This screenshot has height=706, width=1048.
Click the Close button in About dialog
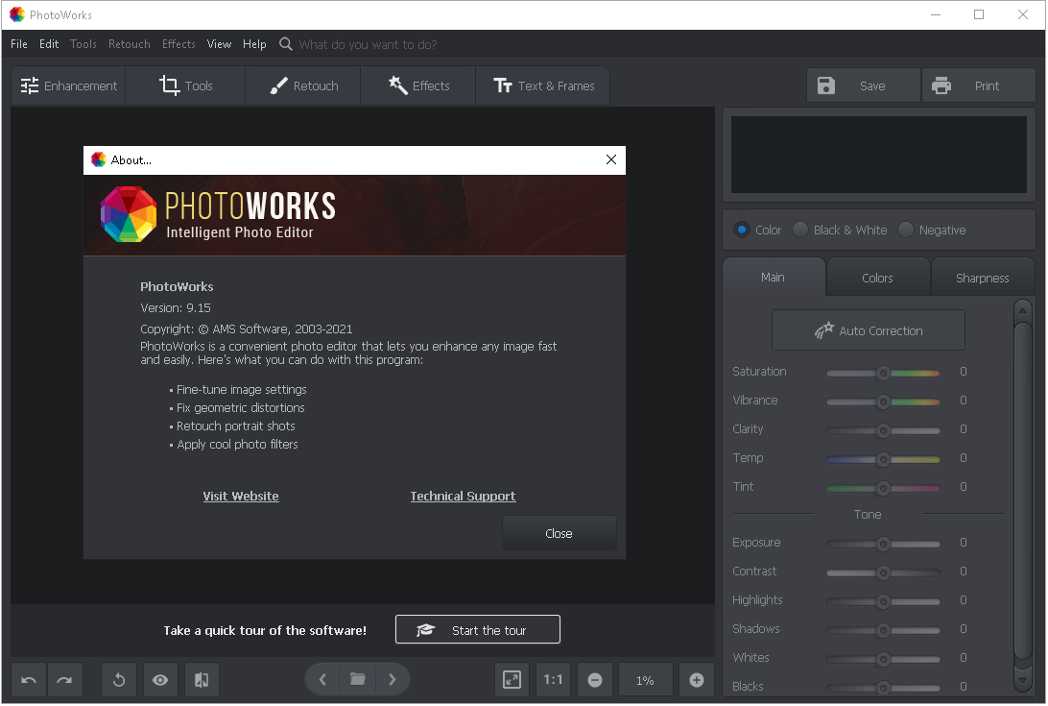[559, 533]
